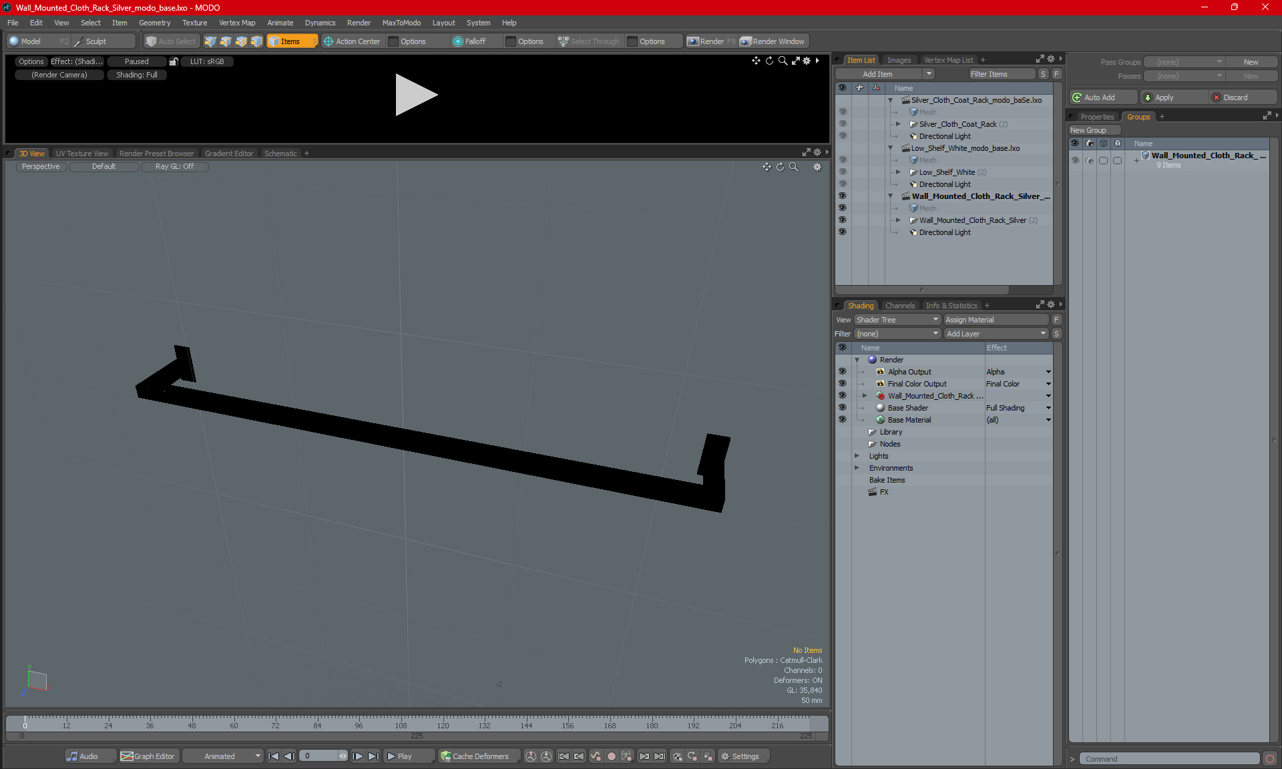Click the 3D viewport zoom magnifier icon
1282x769 pixels.
click(793, 167)
